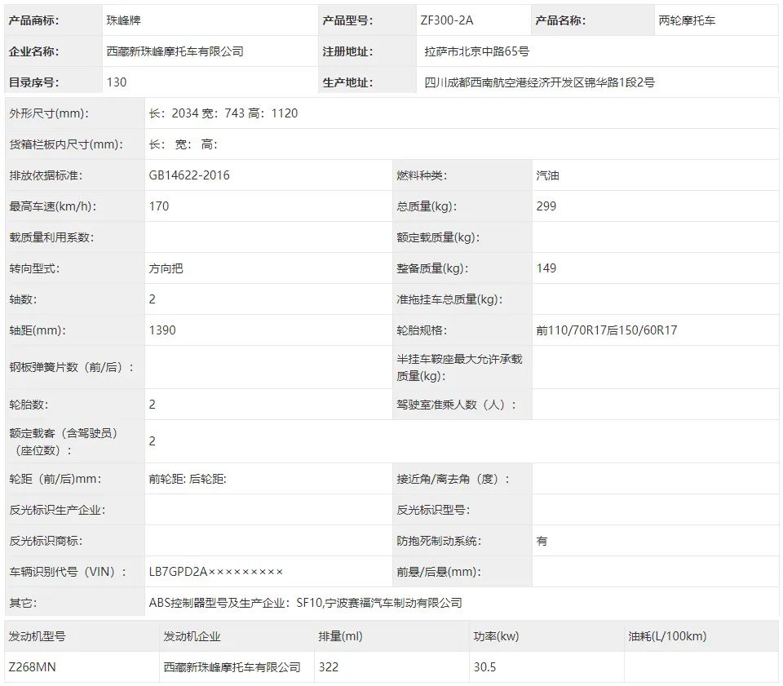Click the 最高车速(km/h) label
Viewport: 783px width, 686px height.
53,206
